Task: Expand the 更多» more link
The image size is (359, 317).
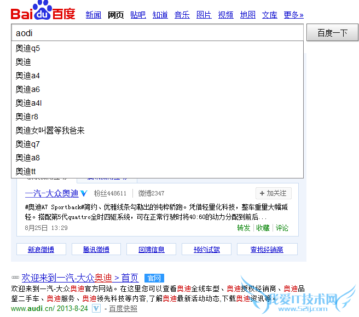Action: tap(293, 15)
